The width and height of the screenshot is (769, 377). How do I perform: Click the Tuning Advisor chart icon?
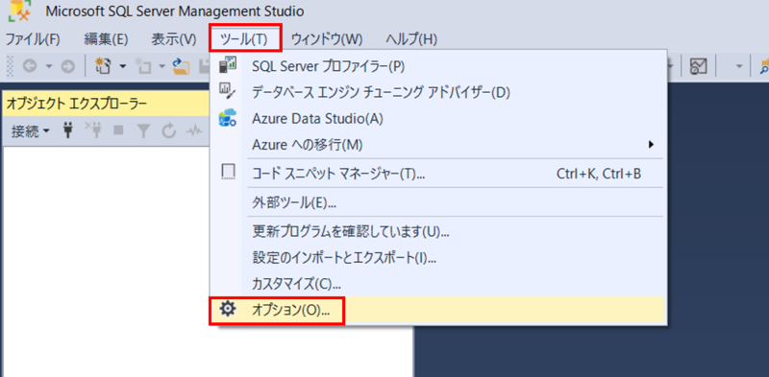click(x=228, y=91)
